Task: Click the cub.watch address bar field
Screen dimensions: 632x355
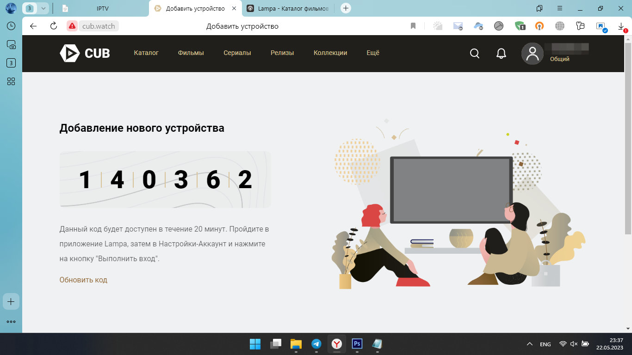Action: (99, 26)
